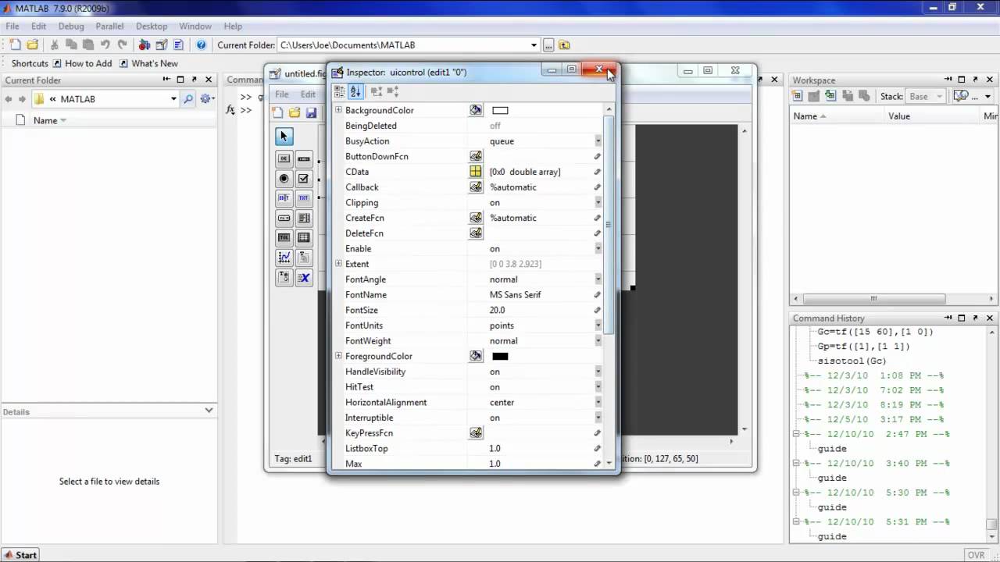Choose the Edit Text component in GUIDE palette
1000x562 pixels.
coord(284,198)
